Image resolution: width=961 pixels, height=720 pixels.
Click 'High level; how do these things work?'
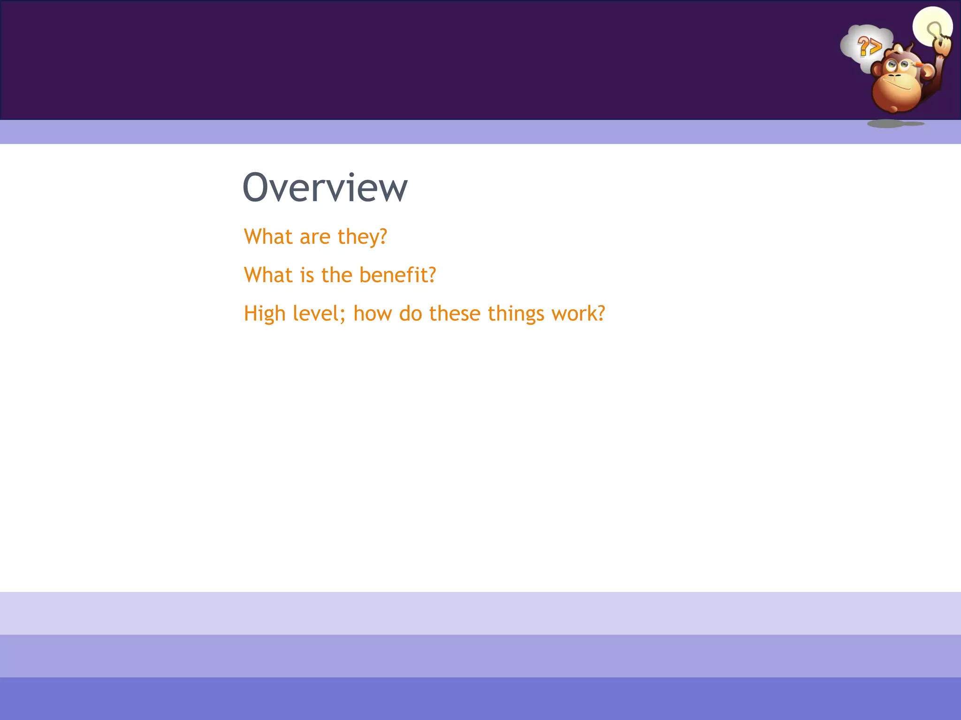[425, 314]
